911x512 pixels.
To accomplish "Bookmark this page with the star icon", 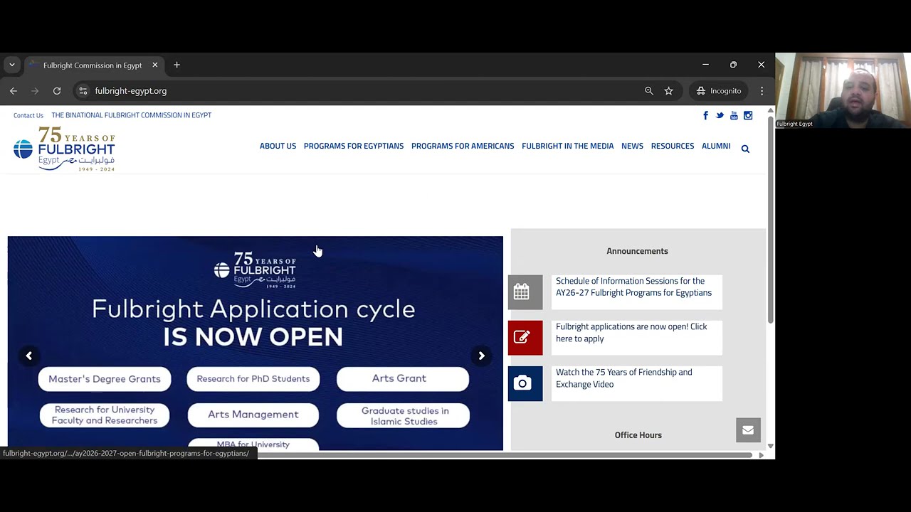I will (x=668, y=91).
